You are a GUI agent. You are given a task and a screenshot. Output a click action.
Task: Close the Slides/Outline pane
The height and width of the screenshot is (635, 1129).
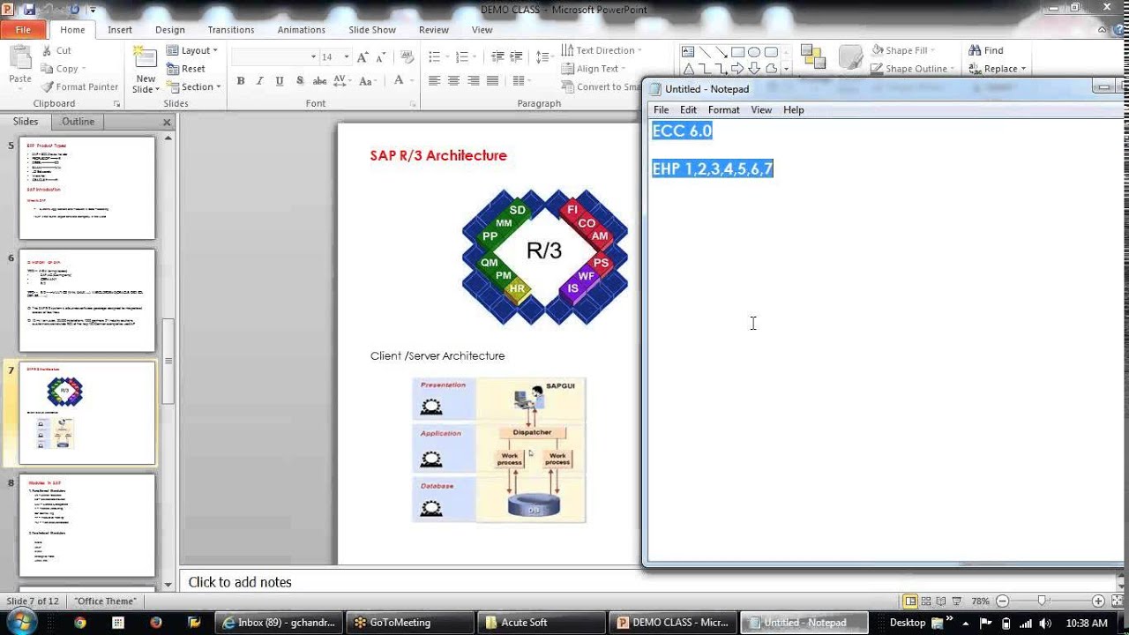click(167, 122)
